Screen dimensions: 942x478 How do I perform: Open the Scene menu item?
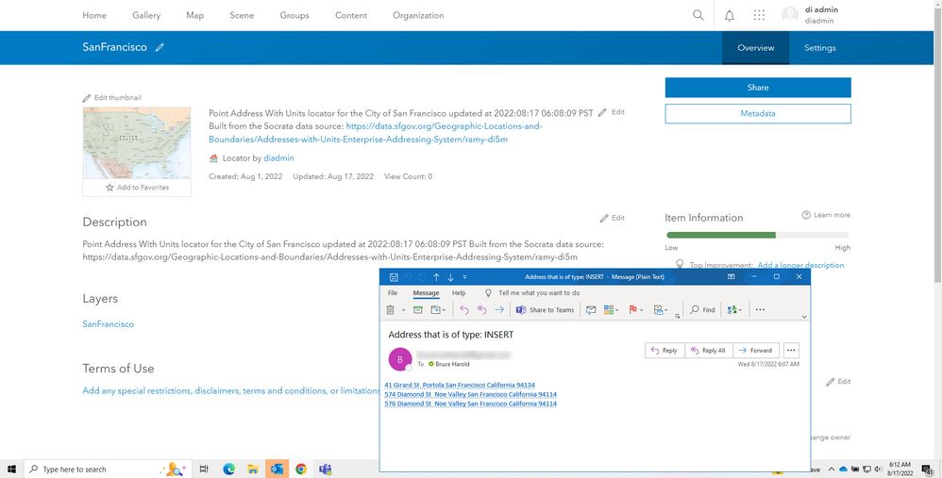pos(242,15)
